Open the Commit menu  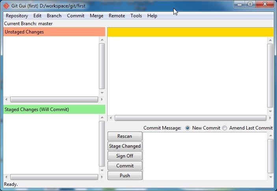76,16
